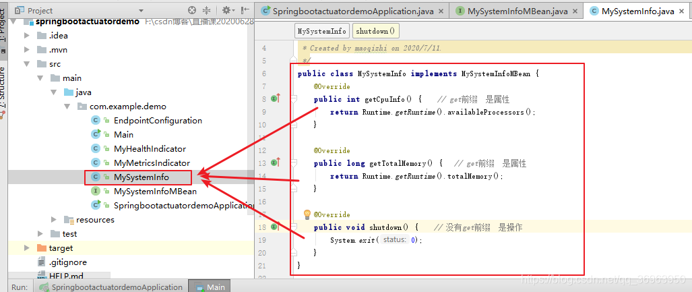Click System.exit call on line 19

point(352,240)
